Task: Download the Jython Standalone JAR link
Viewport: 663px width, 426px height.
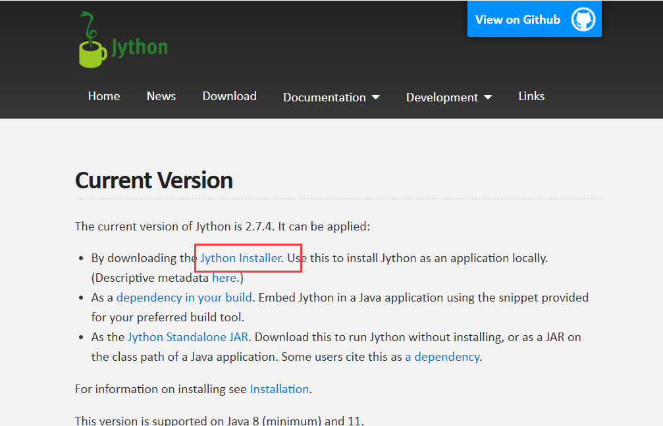Action: [188, 337]
